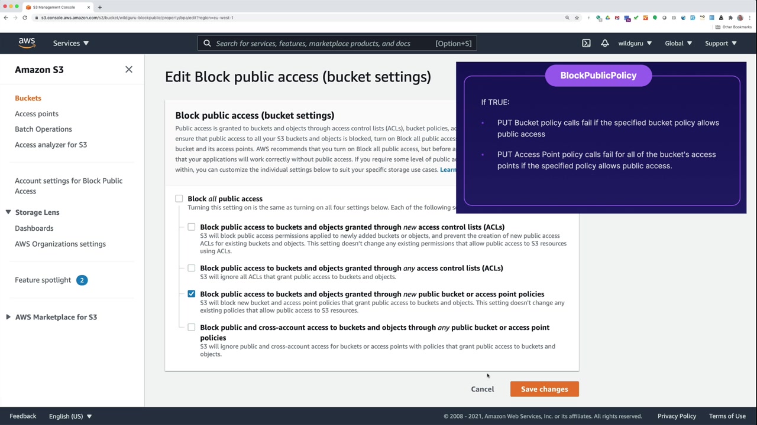Open Batch Operations in the sidebar
This screenshot has height=425, width=757.
click(43, 129)
